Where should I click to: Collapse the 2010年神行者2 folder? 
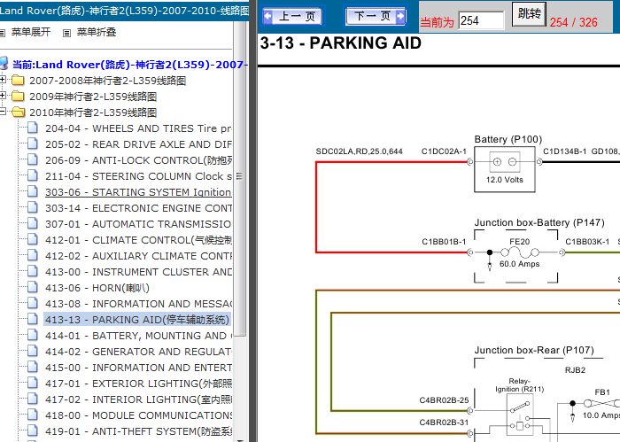3,112
